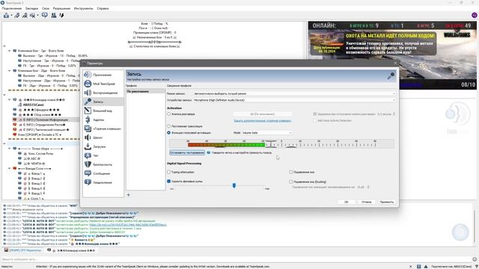Open the Инструменты menu
This screenshot has height=269, width=479.
tap(83, 8)
